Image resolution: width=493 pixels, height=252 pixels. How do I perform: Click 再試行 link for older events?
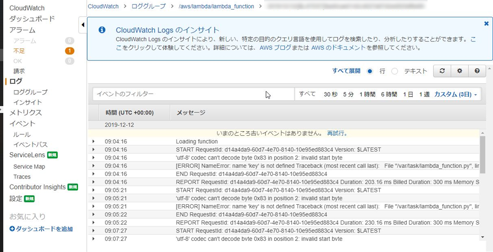pyautogui.click(x=336, y=133)
